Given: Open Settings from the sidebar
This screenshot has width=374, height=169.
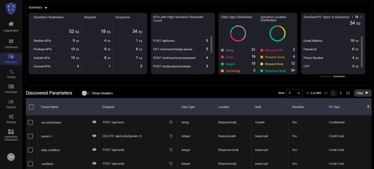Looking at the screenshot, I should tap(11, 119).
